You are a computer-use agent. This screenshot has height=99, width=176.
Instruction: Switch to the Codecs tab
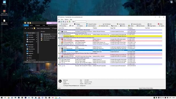[x=131, y=26]
